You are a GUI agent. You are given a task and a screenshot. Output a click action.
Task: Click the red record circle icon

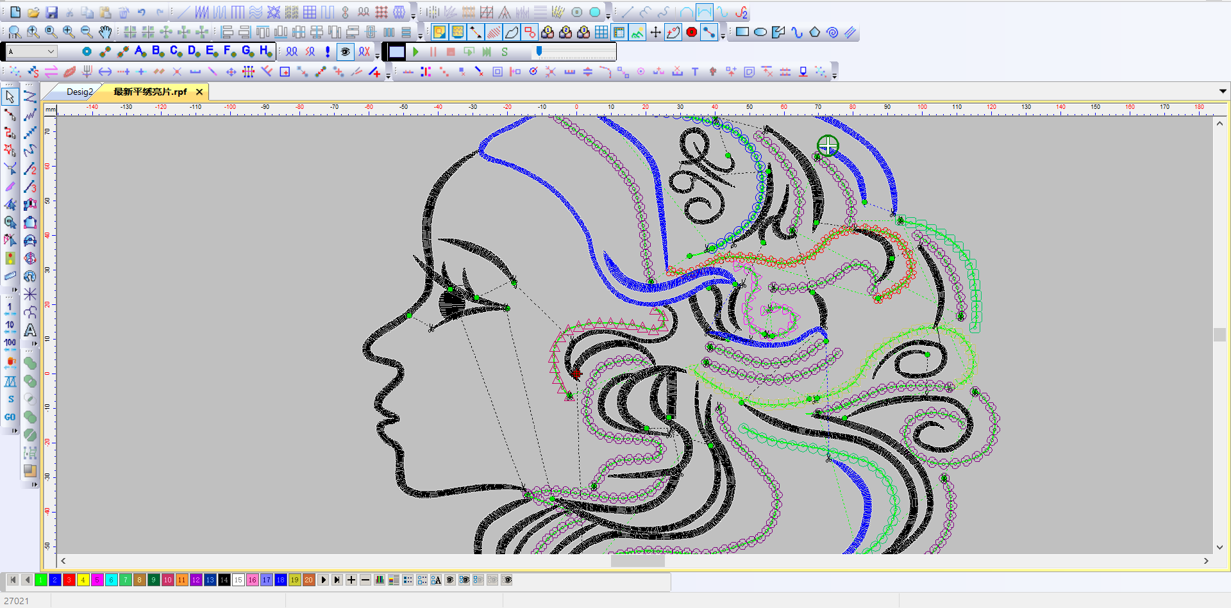[691, 32]
